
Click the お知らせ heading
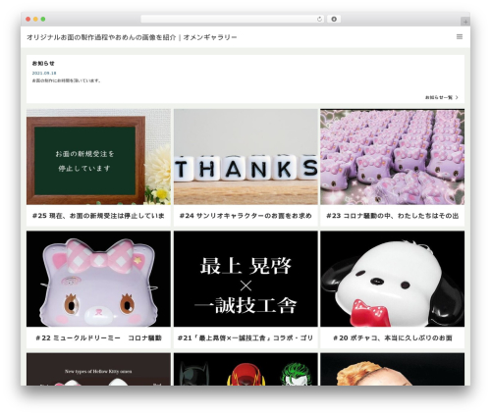tap(43, 64)
